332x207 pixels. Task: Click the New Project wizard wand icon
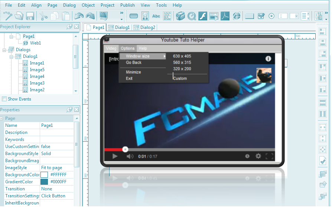(8, 16)
